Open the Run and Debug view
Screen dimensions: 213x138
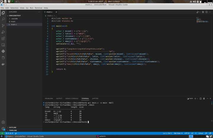[3, 32]
